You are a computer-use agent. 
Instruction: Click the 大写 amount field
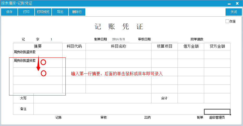92,98
